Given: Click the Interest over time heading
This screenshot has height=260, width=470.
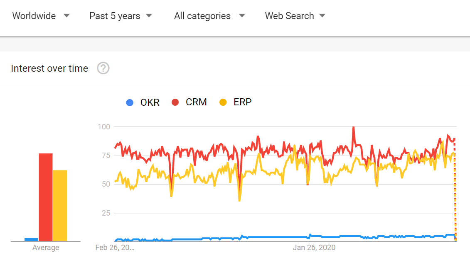Looking at the screenshot, I should click(x=49, y=68).
